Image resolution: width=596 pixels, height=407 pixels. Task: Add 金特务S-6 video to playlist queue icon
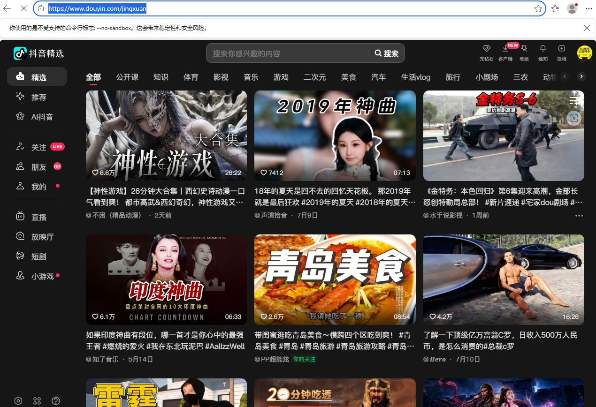[x=574, y=100]
